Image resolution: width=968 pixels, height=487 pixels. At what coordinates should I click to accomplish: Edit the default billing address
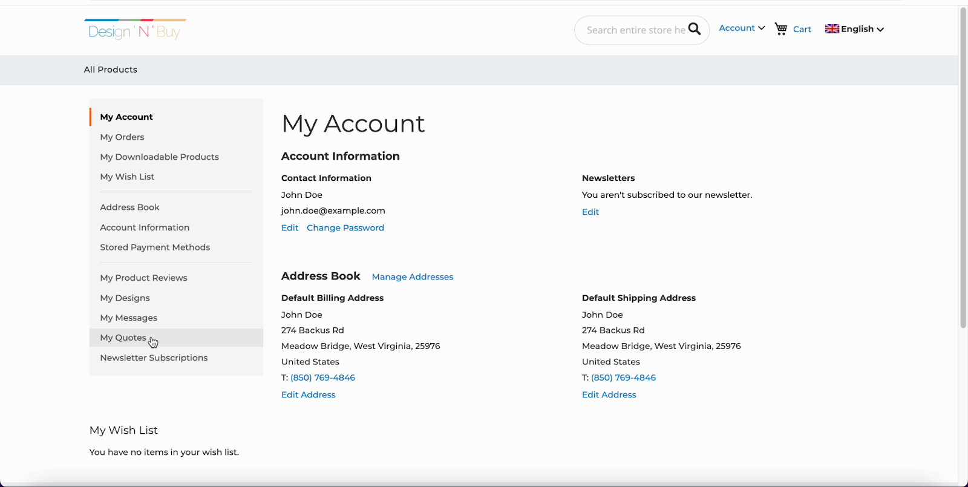[x=308, y=395]
